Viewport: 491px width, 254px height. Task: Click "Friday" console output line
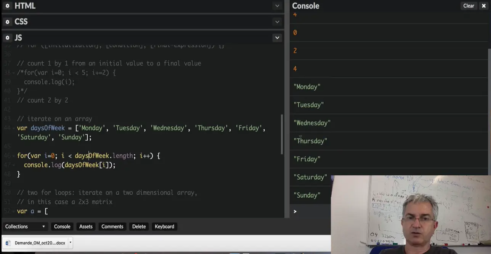(307, 159)
